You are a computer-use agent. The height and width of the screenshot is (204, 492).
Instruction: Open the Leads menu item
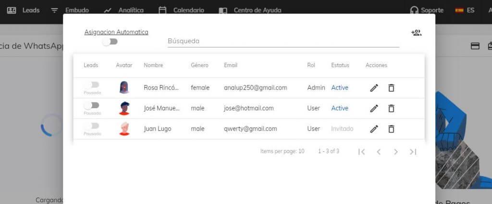pos(31,11)
